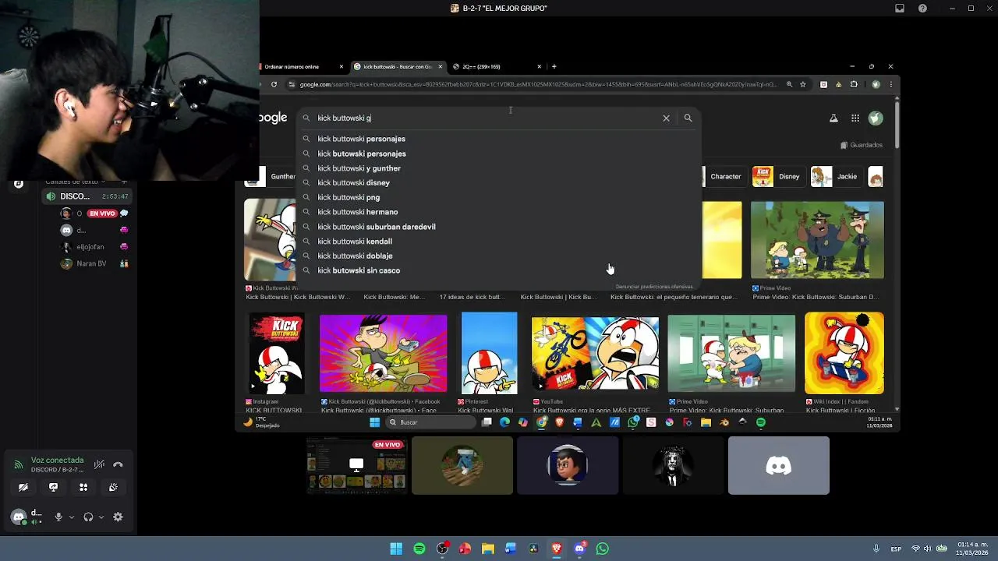Click the 'Voz conectada' status text

coord(57,460)
